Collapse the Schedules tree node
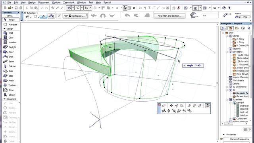The width and height of the screenshot is (254, 143). [227, 100]
